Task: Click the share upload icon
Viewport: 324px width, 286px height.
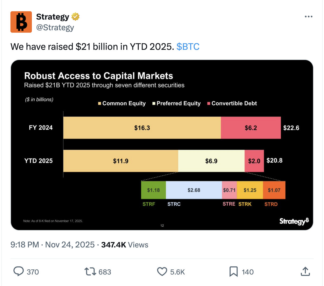Action: click(x=305, y=272)
